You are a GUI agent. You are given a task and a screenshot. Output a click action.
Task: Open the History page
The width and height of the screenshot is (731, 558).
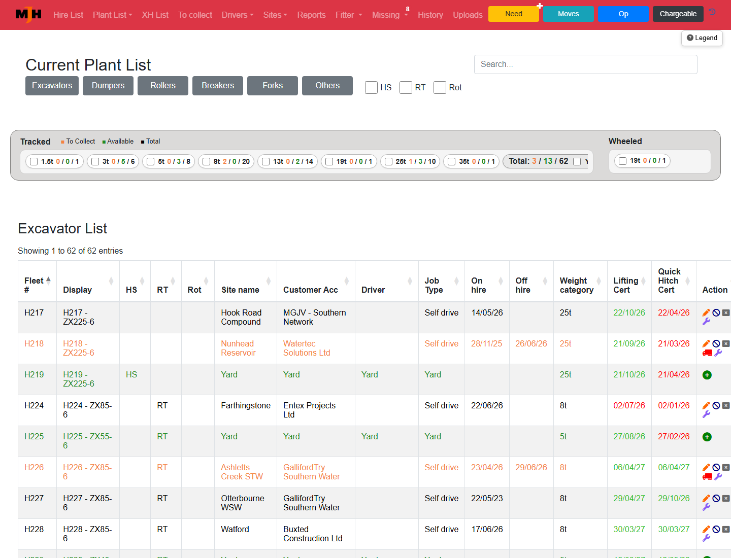coord(430,15)
